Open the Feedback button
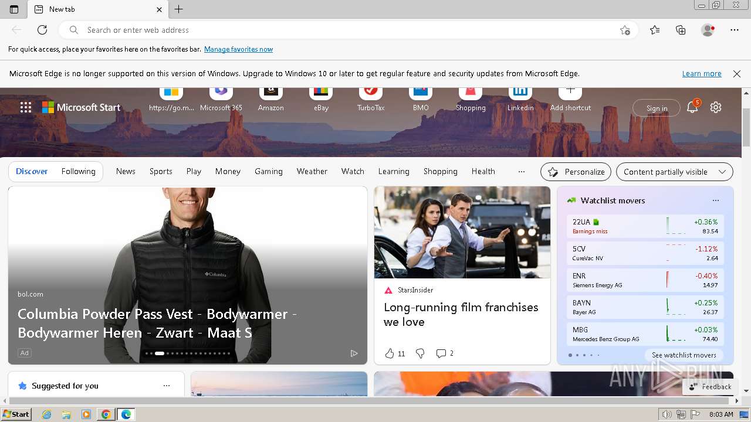The height and width of the screenshot is (422, 751). coord(710,387)
